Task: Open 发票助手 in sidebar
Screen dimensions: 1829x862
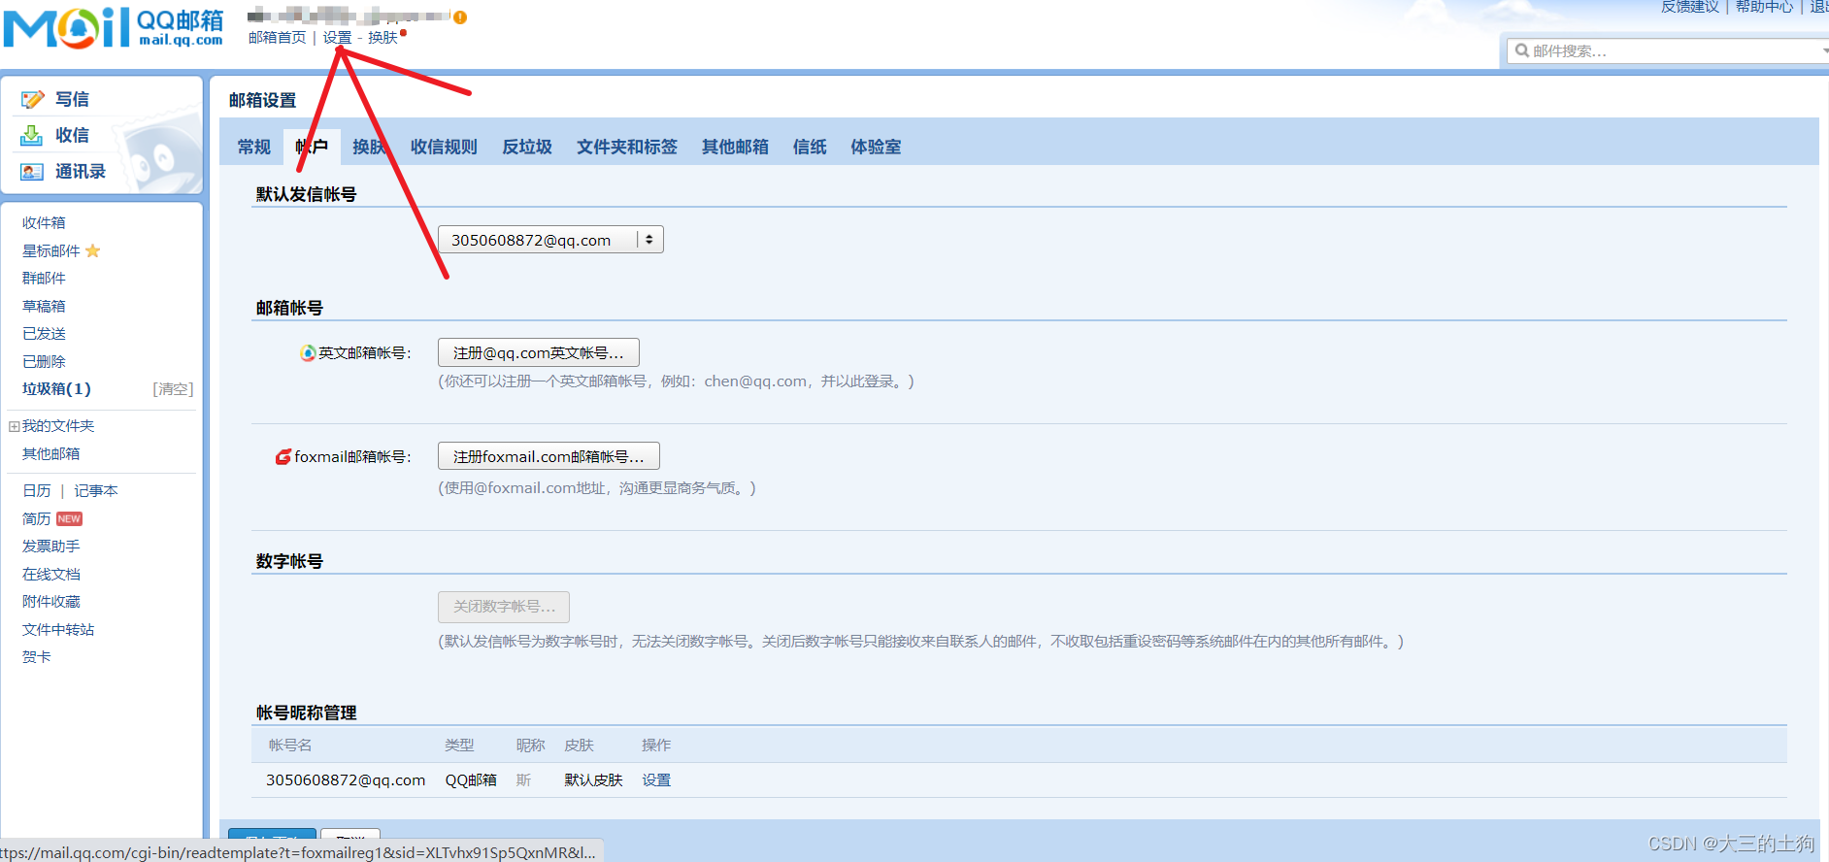Action: 51,546
